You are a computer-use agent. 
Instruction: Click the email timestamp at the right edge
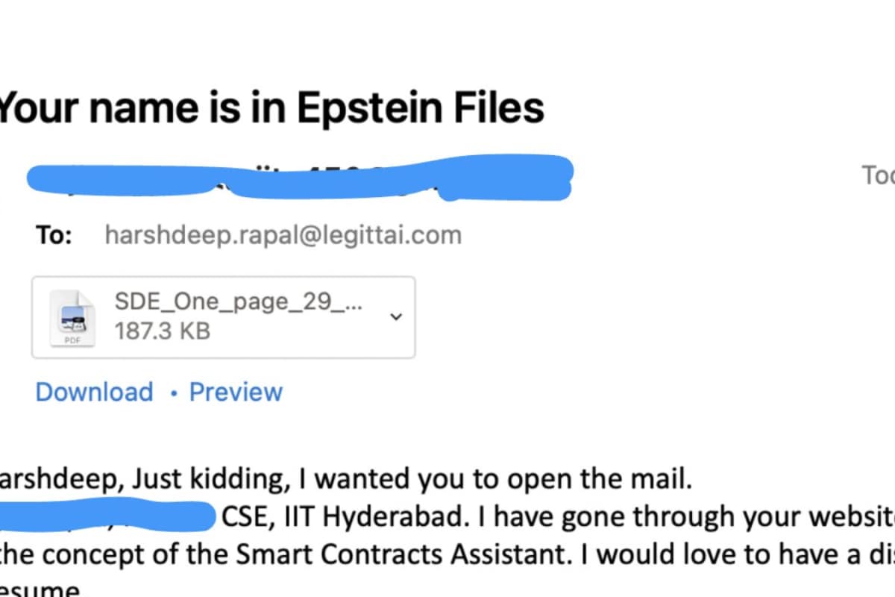click(879, 176)
